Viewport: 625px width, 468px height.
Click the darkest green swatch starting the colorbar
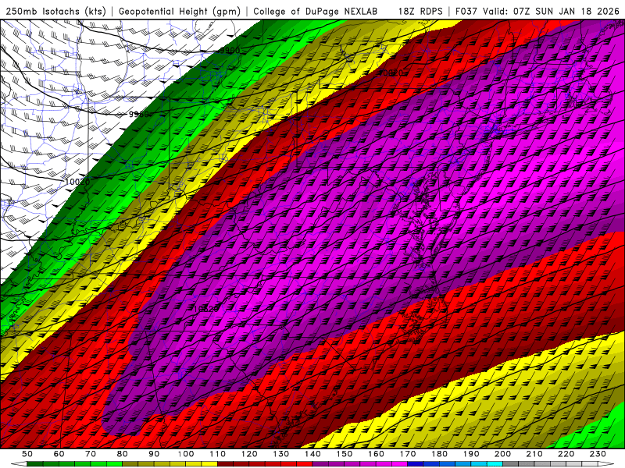point(35,464)
